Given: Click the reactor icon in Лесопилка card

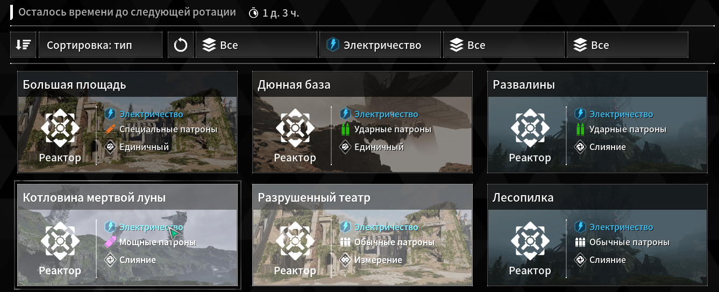Looking at the screenshot, I should click(530, 241).
